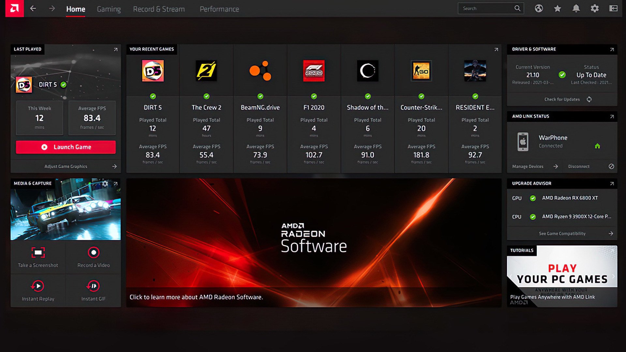Open the favorites star
Viewport: 626px width, 352px height.
coord(557,8)
